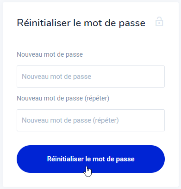
Task: Click the empty card area below the blue button
Action: click(x=91, y=180)
